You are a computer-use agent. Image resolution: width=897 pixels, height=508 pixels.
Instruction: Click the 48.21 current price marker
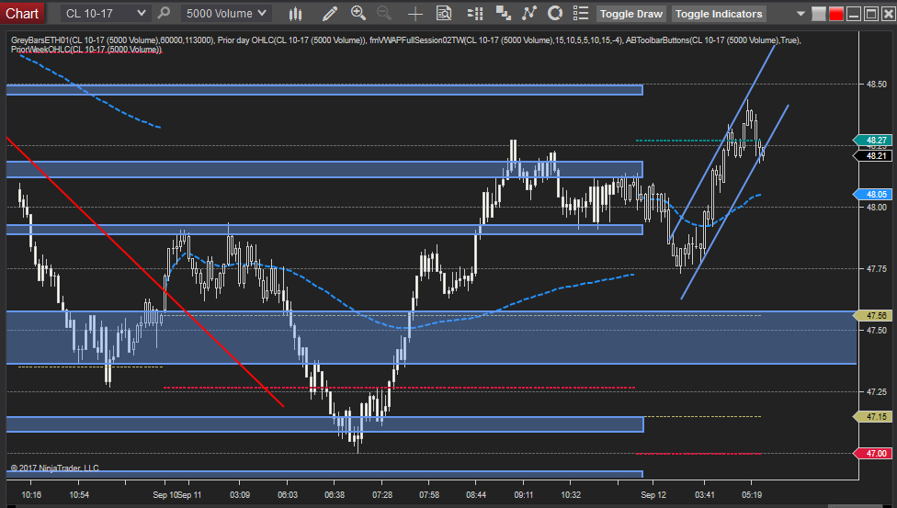(x=872, y=155)
